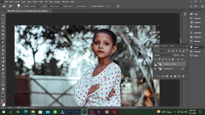Select Content-Aware type button
205x115 pixels.
[54, 6]
